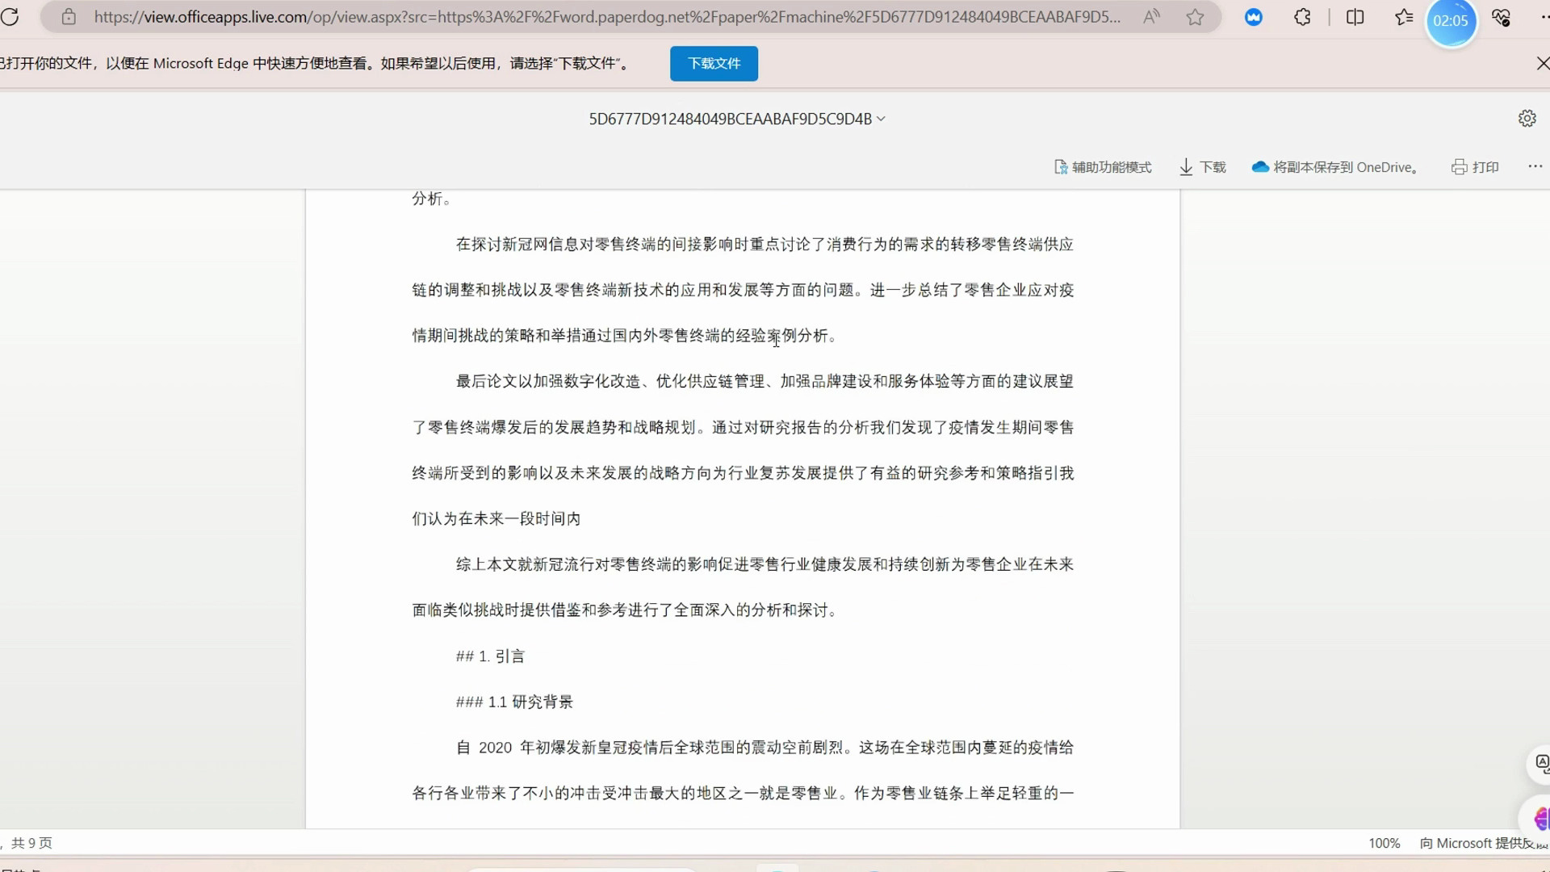Viewport: 1550px width, 872px height.
Task: Click the 下载 download toolbar button
Action: (1202, 167)
